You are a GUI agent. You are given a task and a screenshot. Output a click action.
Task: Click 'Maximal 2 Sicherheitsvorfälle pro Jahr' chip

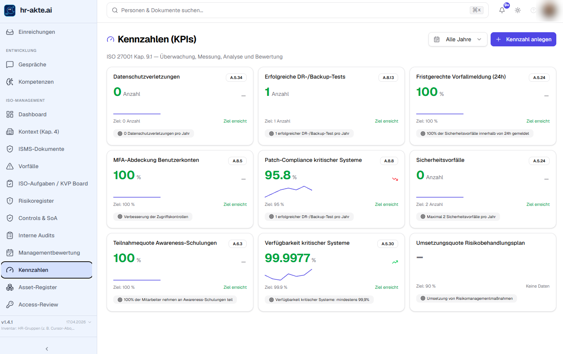(458, 217)
